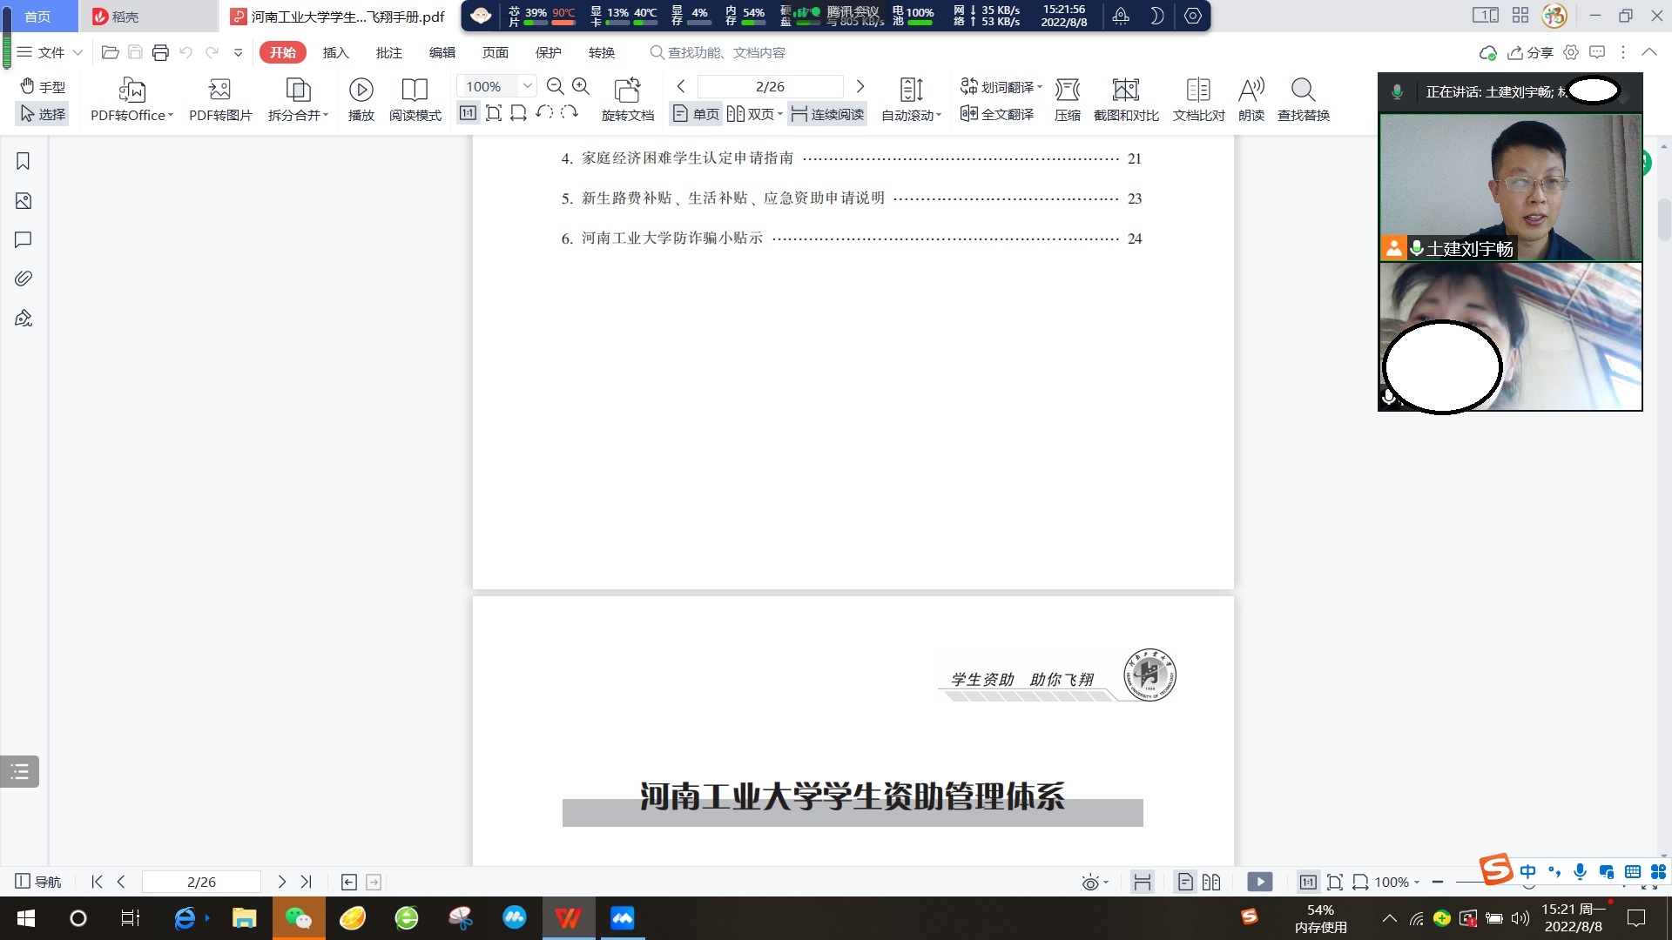Click the 2/26 page number field

click(x=770, y=86)
